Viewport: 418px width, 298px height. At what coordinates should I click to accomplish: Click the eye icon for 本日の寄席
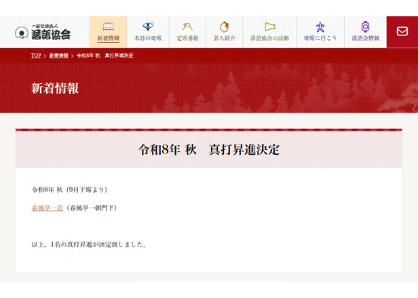(x=148, y=27)
